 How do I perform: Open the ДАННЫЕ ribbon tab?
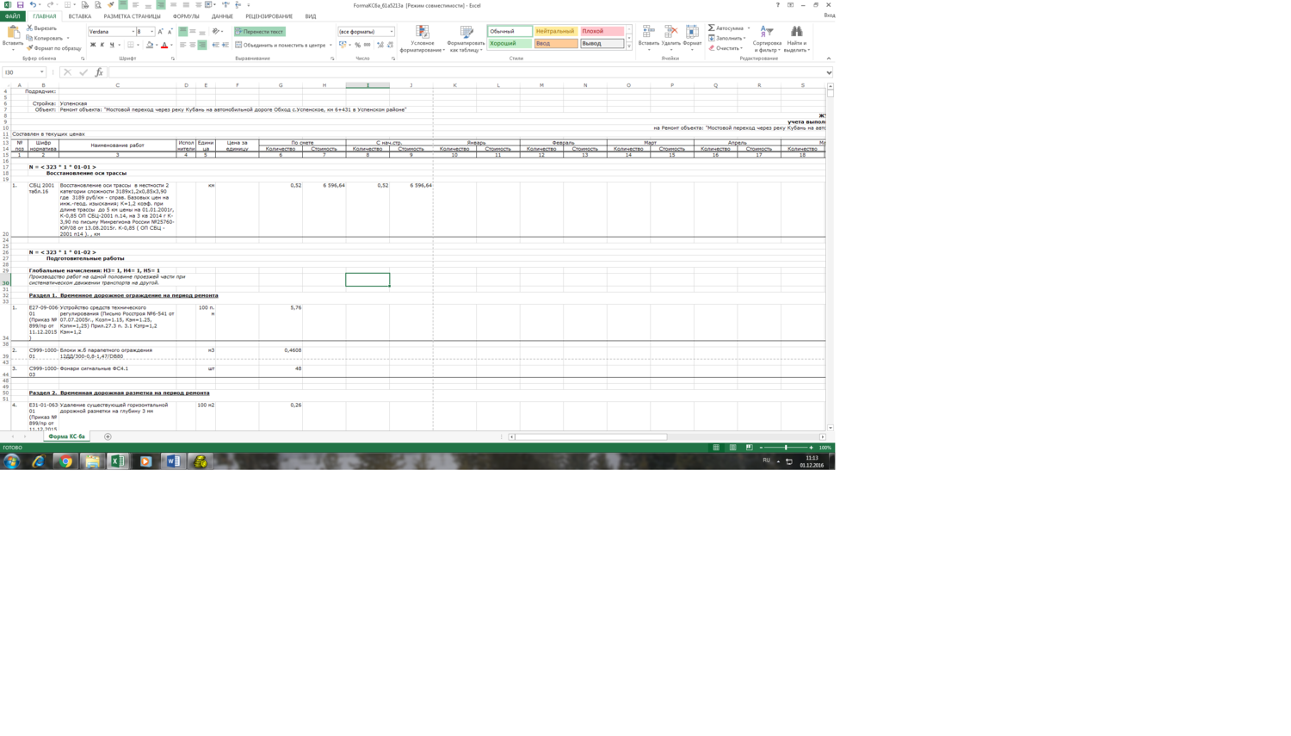point(222,16)
